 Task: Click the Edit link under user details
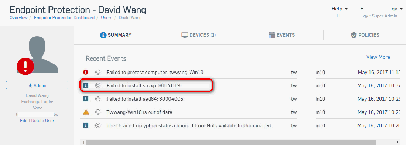pyautogui.click(x=24, y=120)
